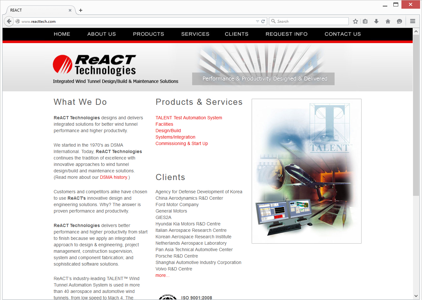Image resolution: width=422 pixels, height=300 pixels.
Task: Click China Aerodynamics R&D Center text
Action: (189, 198)
